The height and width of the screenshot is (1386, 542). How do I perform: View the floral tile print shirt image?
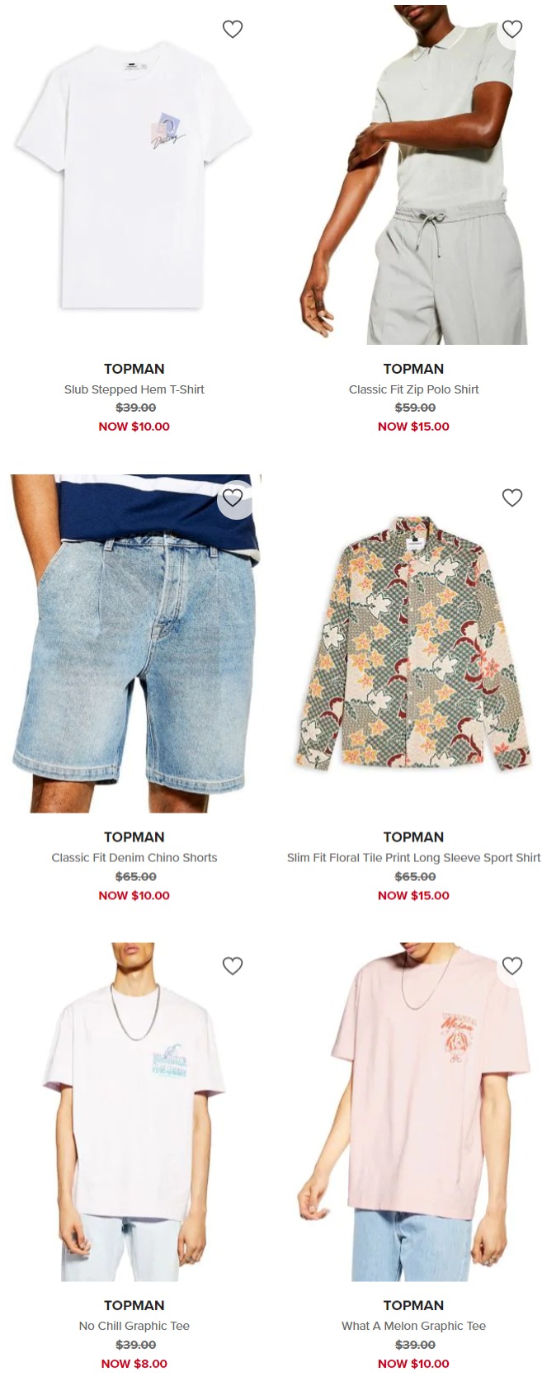point(414,643)
